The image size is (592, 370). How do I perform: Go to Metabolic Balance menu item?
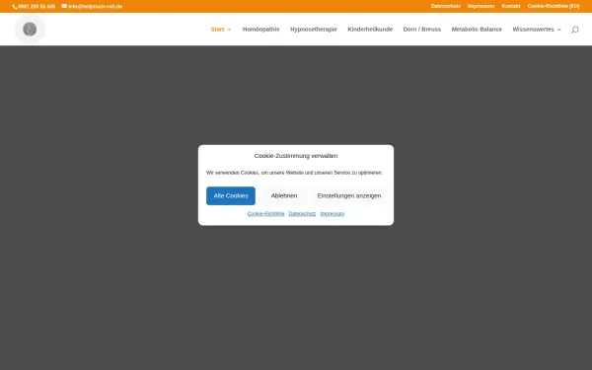tap(477, 29)
